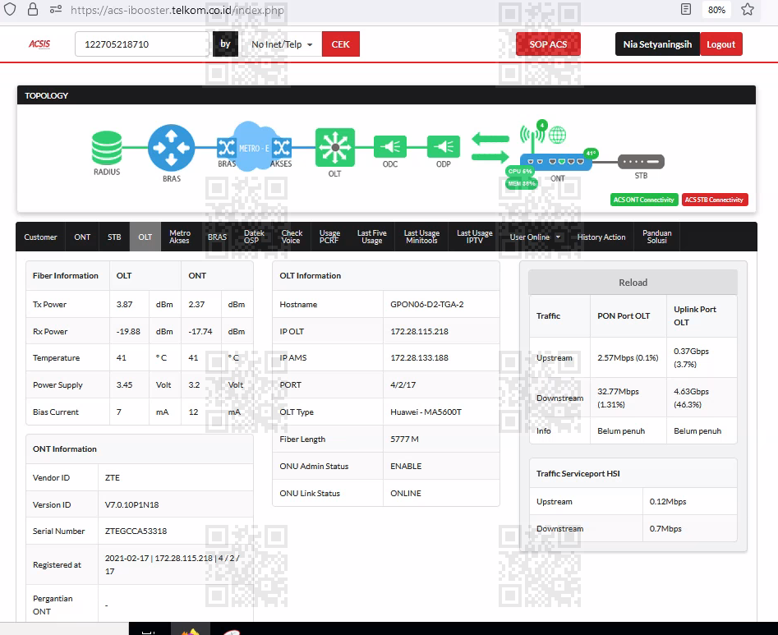Click the ONT Rx Power value -17.74
The width and height of the screenshot is (778, 635).
(200, 331)
